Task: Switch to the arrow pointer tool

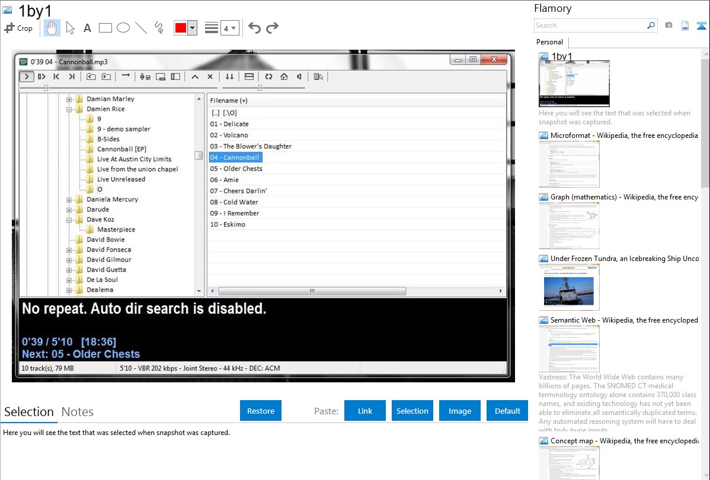Action: pos(71,28)
